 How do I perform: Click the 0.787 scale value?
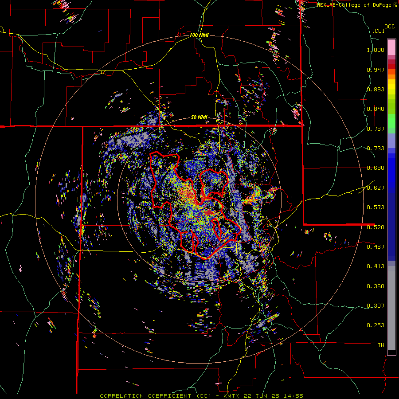[376, 129]
